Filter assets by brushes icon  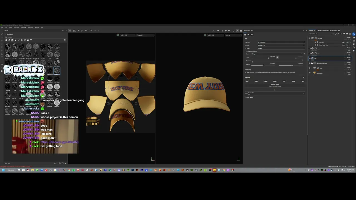coord(19,40)
